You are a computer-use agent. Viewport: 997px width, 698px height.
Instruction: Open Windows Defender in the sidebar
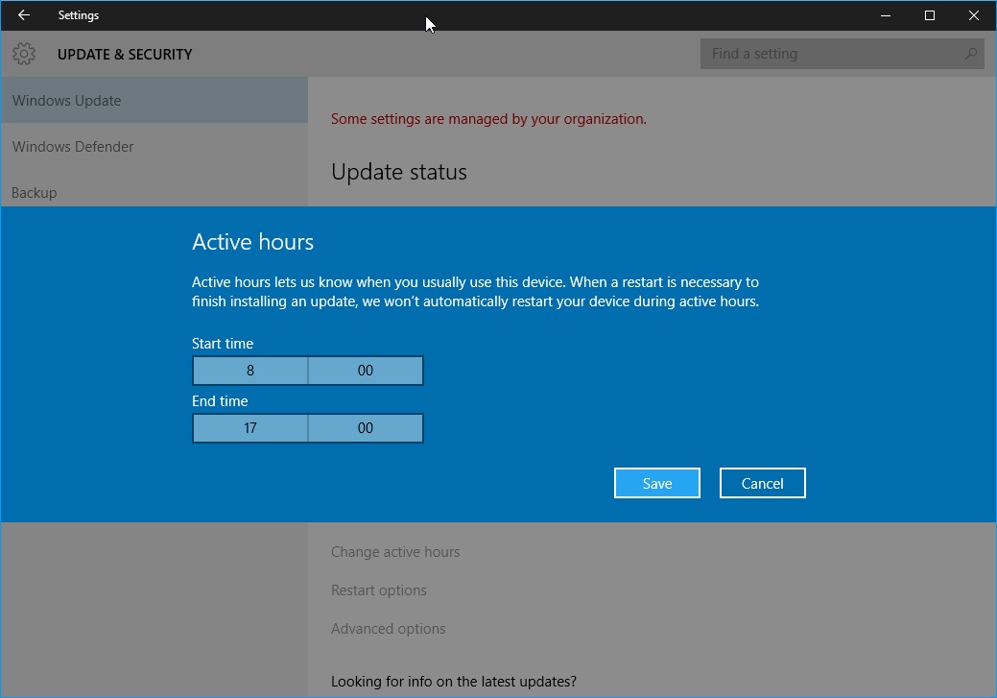click(x=154, y=146)
